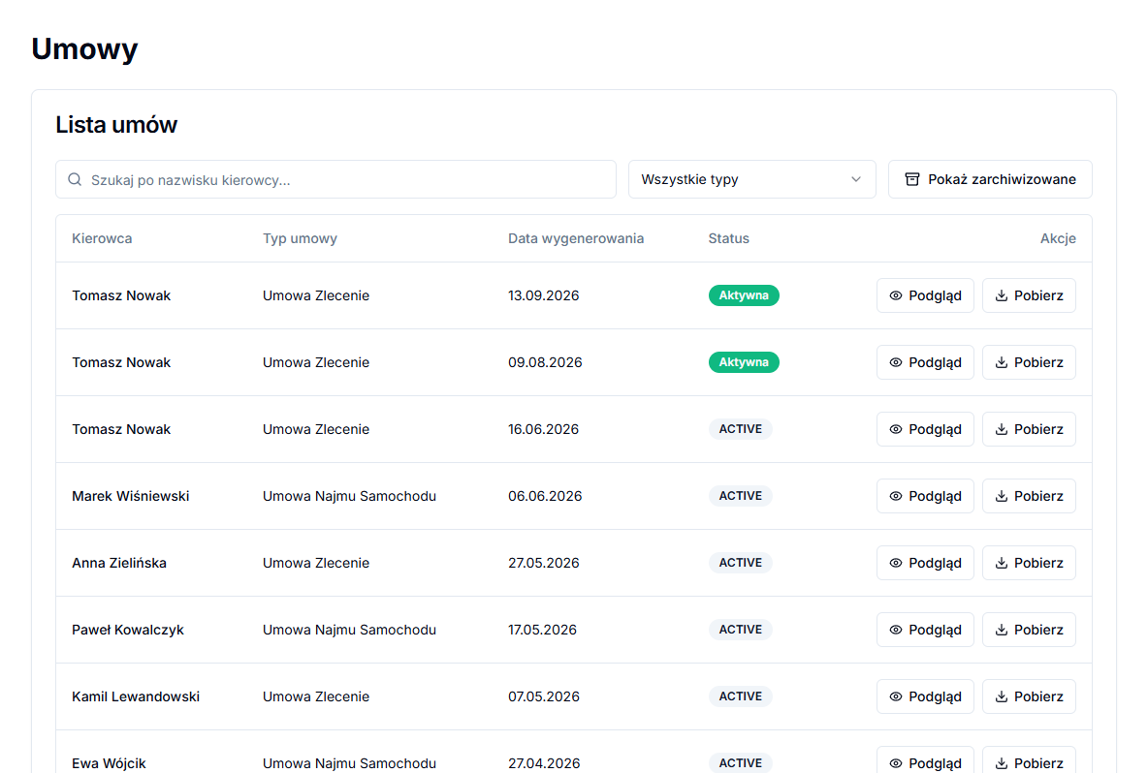
Task: Preview Tomasz Nowak contract dated 13.09.2026
Action: (x=925, y=295)
